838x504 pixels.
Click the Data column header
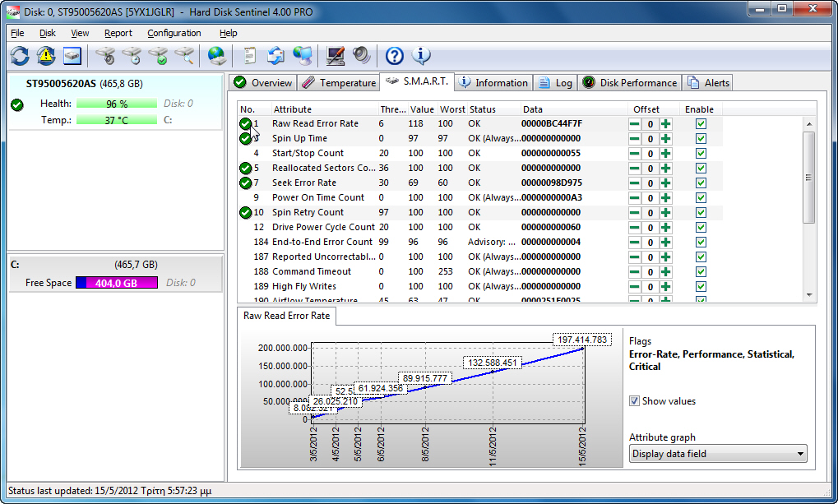(x=573, y=109)
